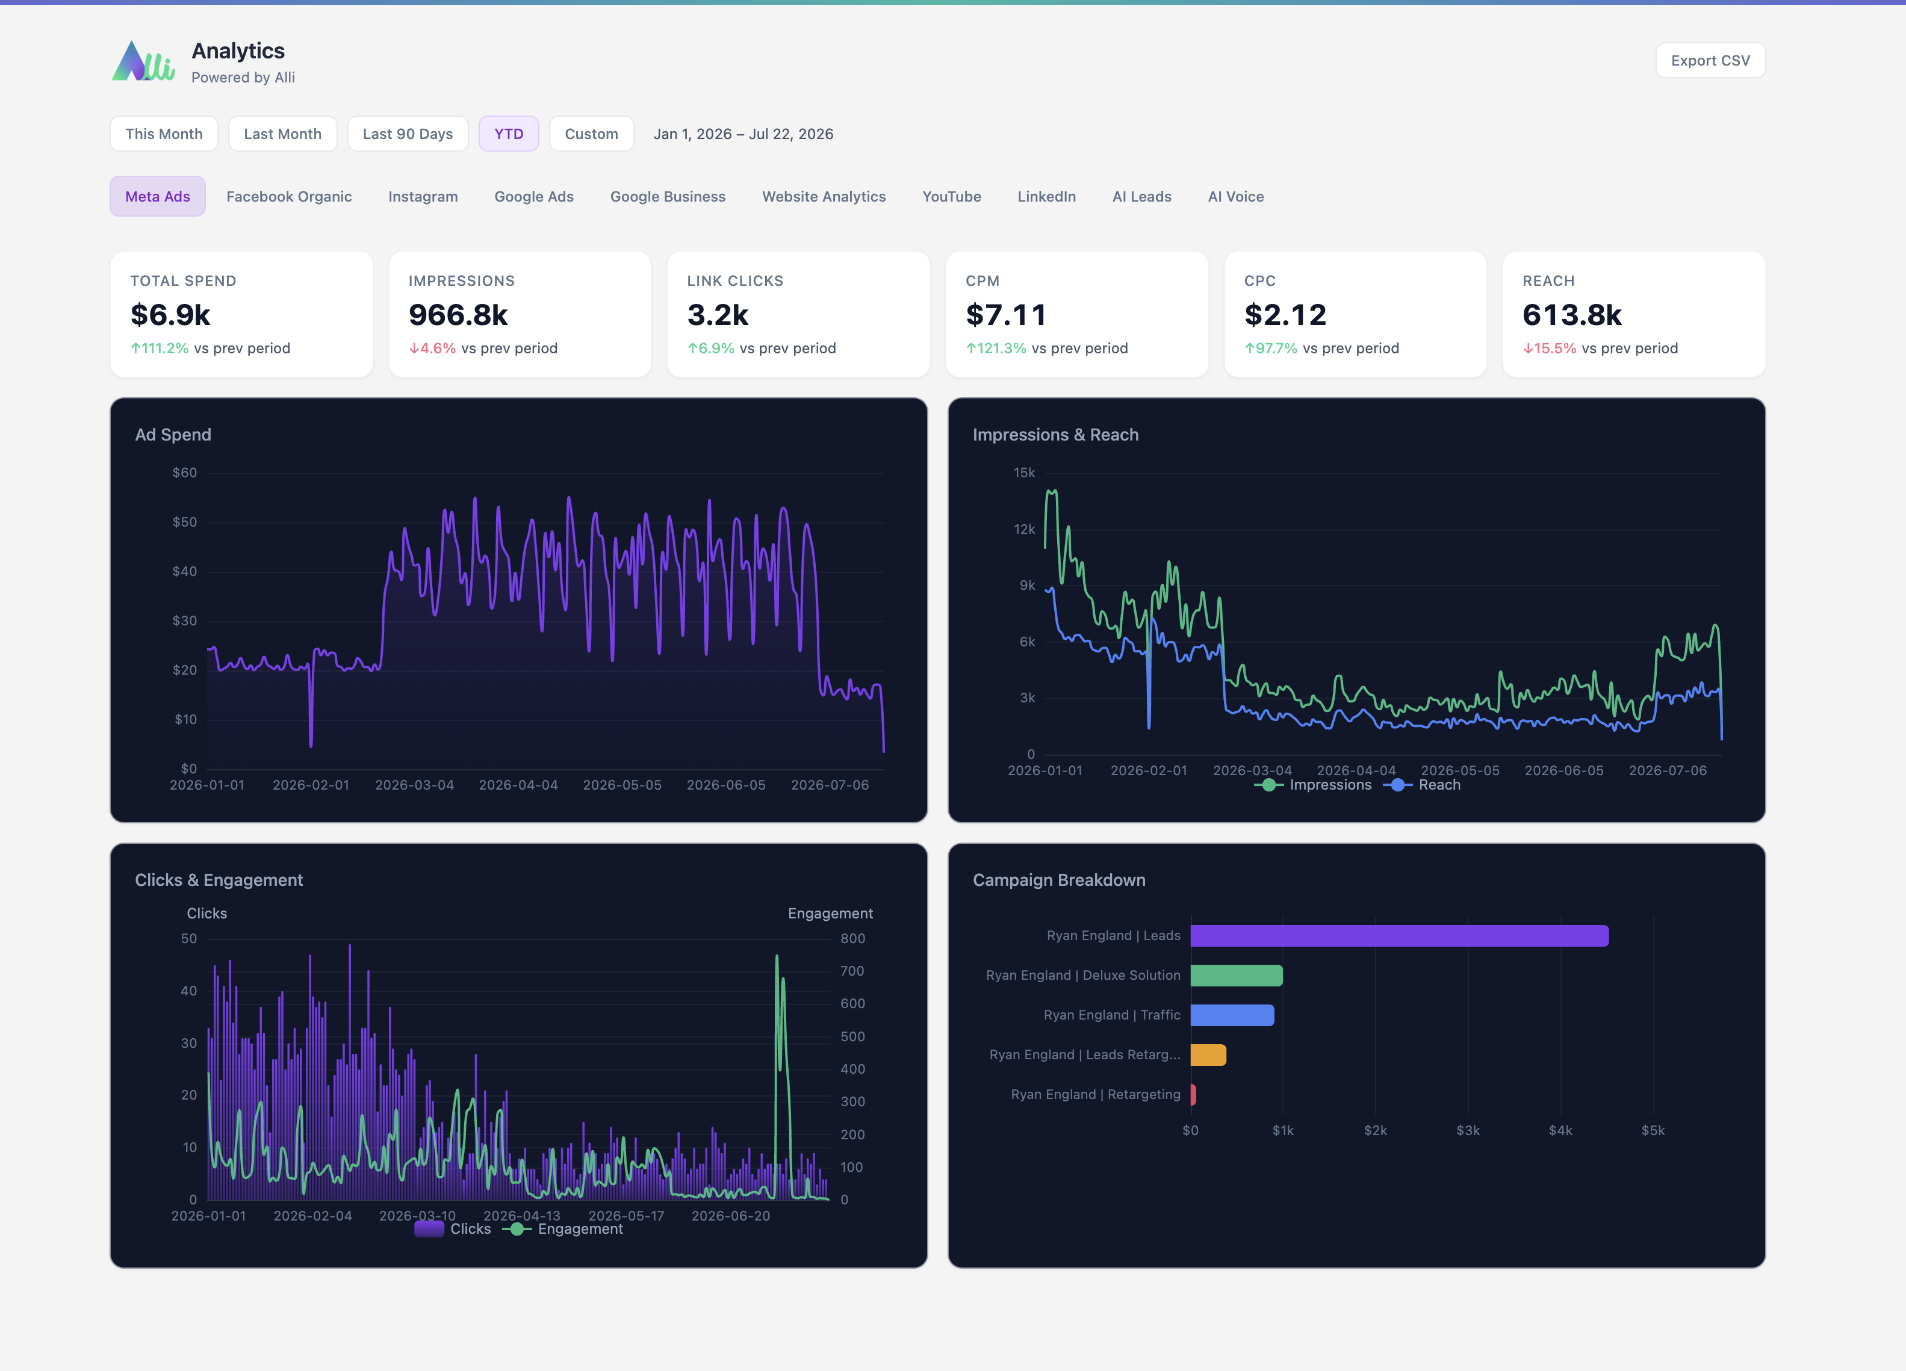Toggle the Clicks legend swatch
The height and width of the screenshot is (1371, 1906).
tap(429, 1229)
